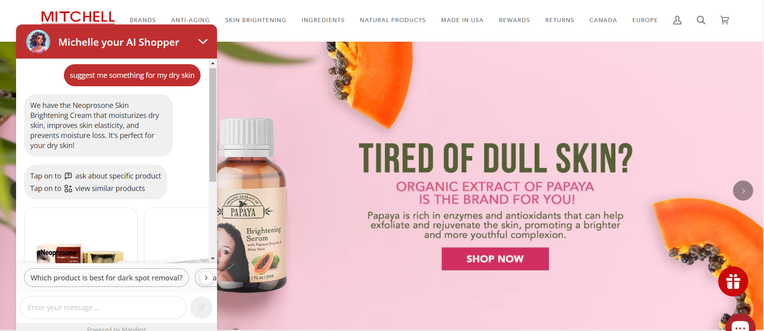Open the account profile icon
The image size is (764, 331).
pyautogui.click(x=677, y=20)
